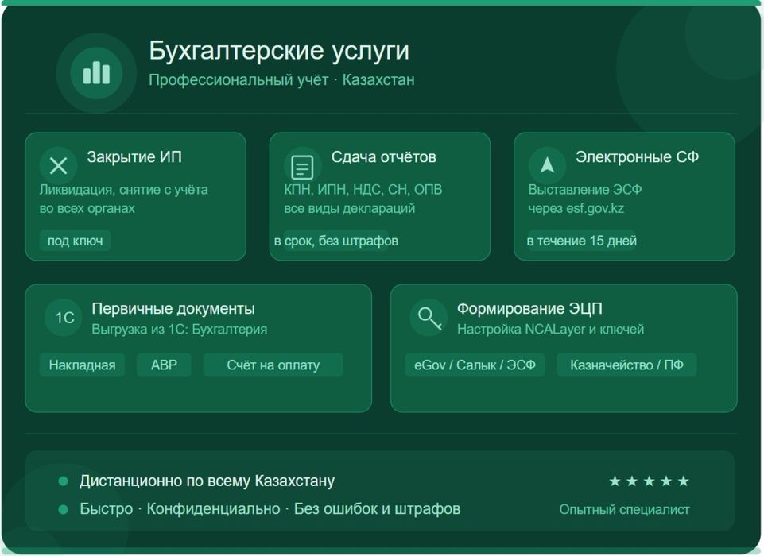Image resolution: width=764 pixels, height=556 pixels.
Task: Select the в срок, без штрафов tag
Action: coord(336,241)
